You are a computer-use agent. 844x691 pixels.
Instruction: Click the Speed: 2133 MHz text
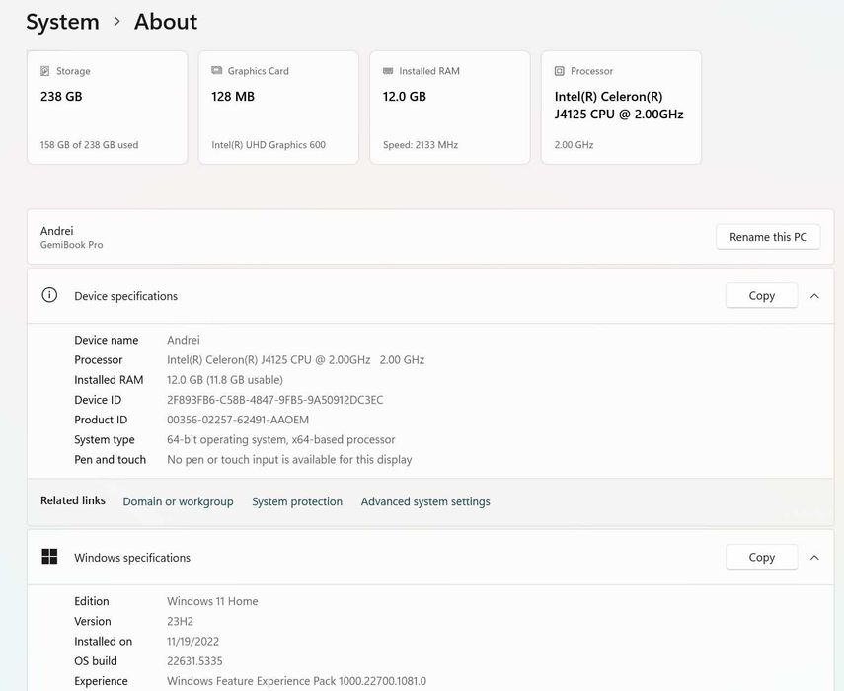[x=421, y=145]
